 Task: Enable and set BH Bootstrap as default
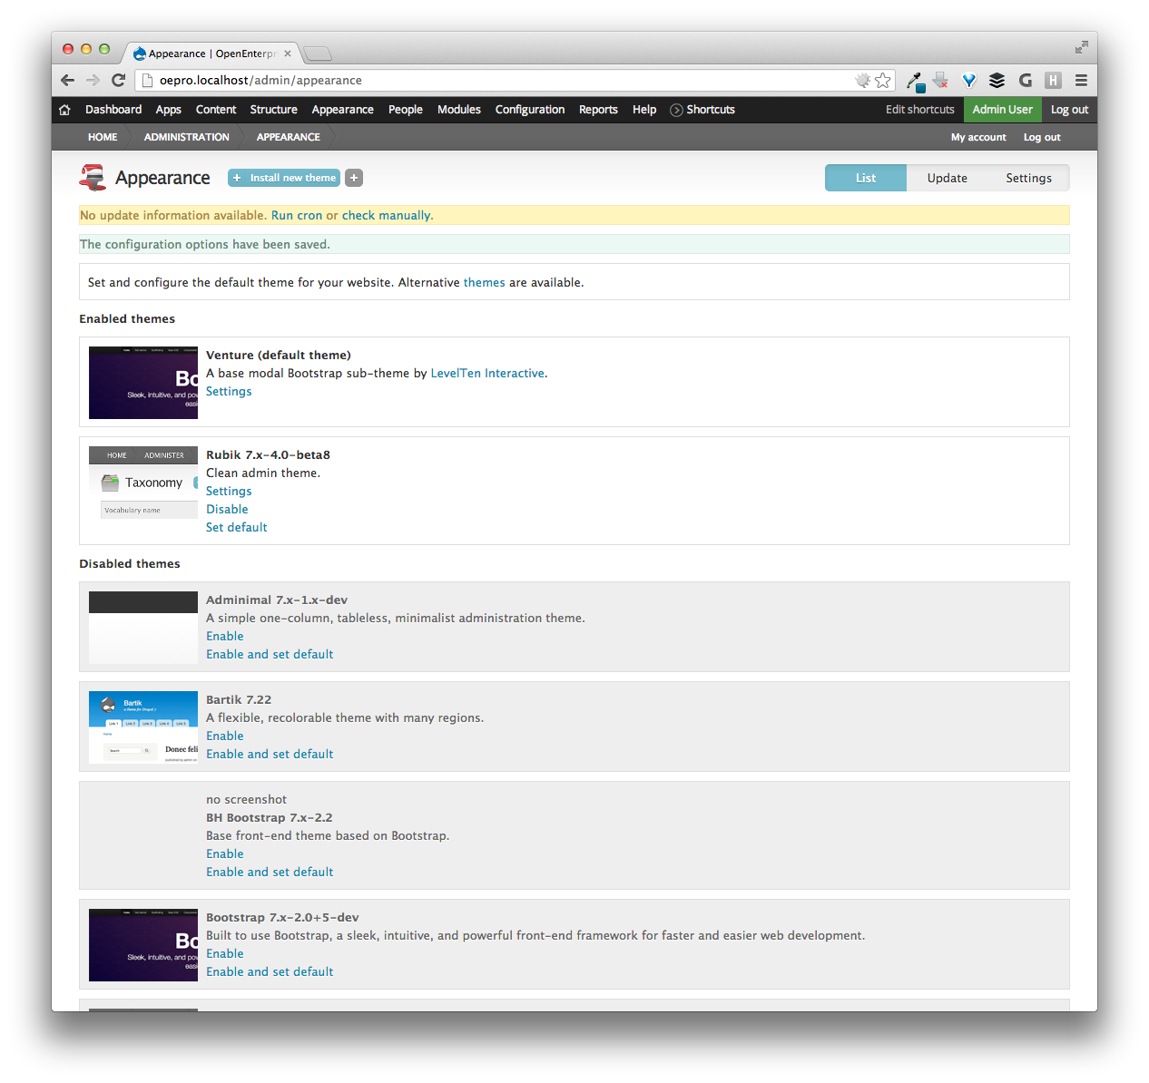[x=270, y=873]
